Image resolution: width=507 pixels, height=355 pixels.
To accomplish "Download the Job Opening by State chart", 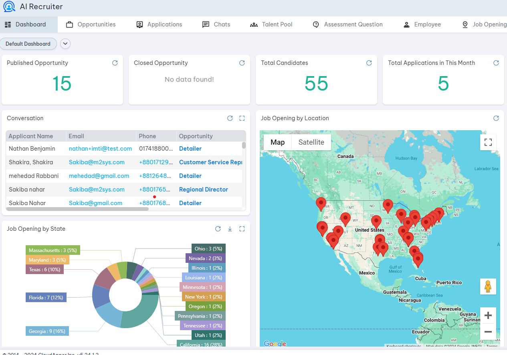I will coord(230,229).
